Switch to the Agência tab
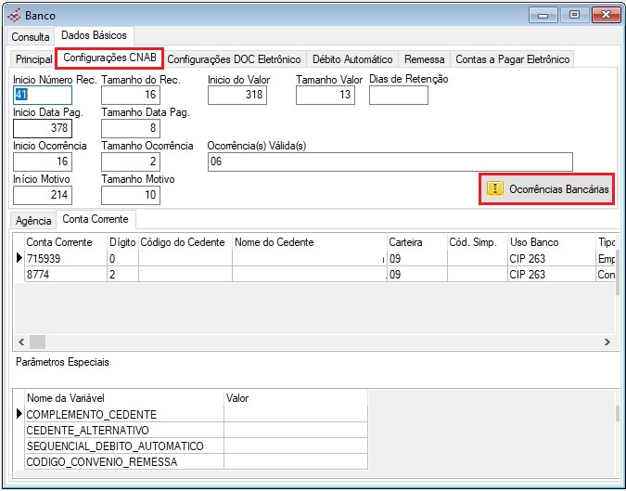 tap(33, 220)
